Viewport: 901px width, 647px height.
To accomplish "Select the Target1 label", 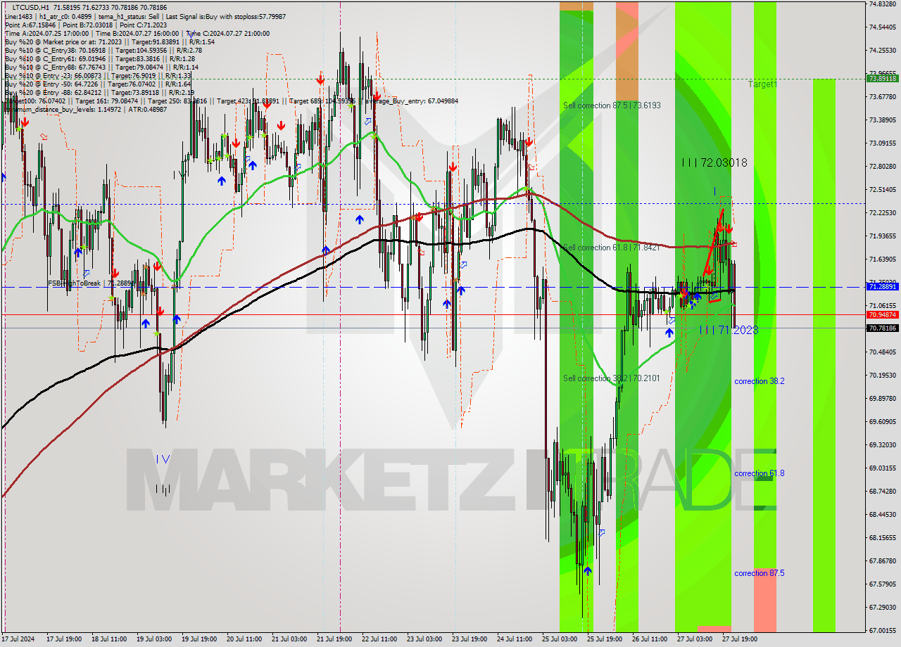I will 763,84.
